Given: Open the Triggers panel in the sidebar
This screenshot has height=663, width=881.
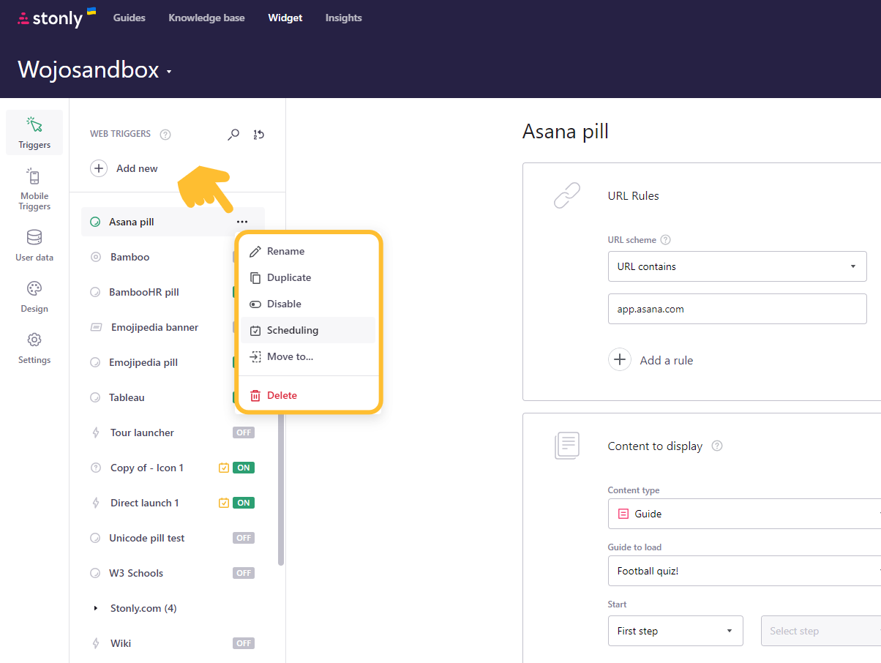Looking at the screenshot, I should [34, 132].
